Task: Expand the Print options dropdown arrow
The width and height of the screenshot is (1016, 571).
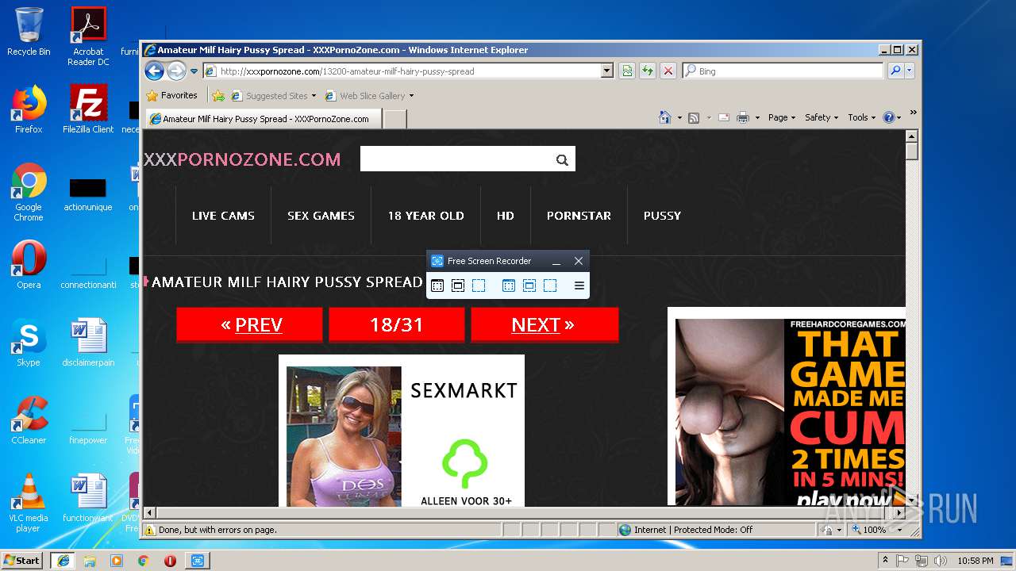Action: point(757,117)
